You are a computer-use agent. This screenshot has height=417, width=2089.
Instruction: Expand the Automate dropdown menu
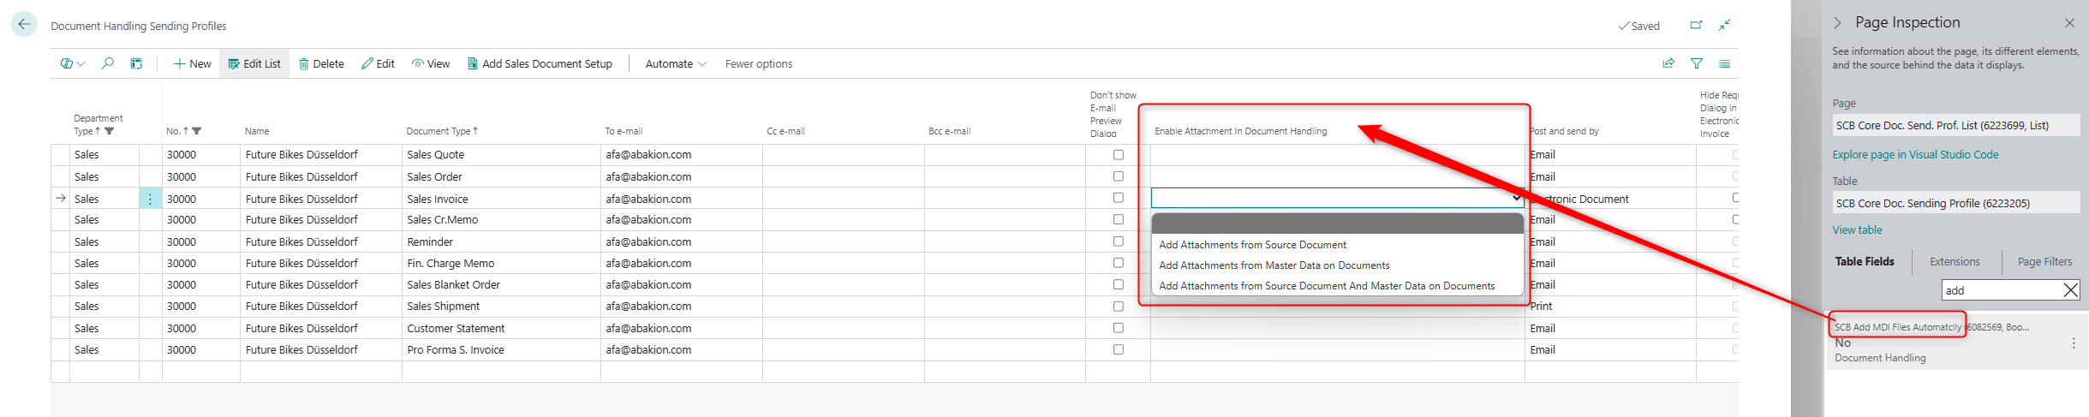676,63
